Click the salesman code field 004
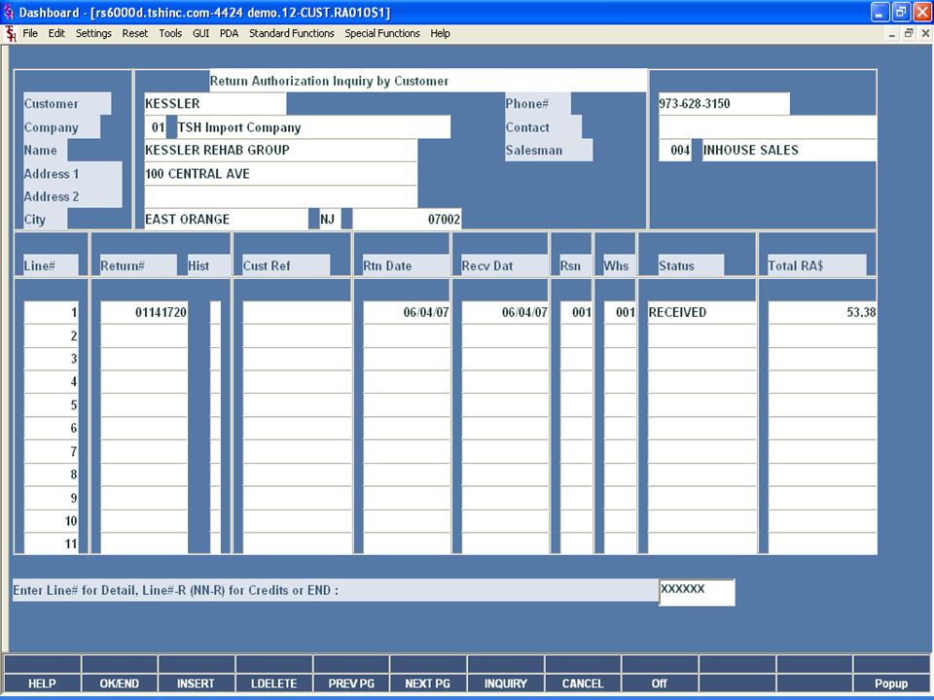The image size is (934, 700). [x=675, y=150]
